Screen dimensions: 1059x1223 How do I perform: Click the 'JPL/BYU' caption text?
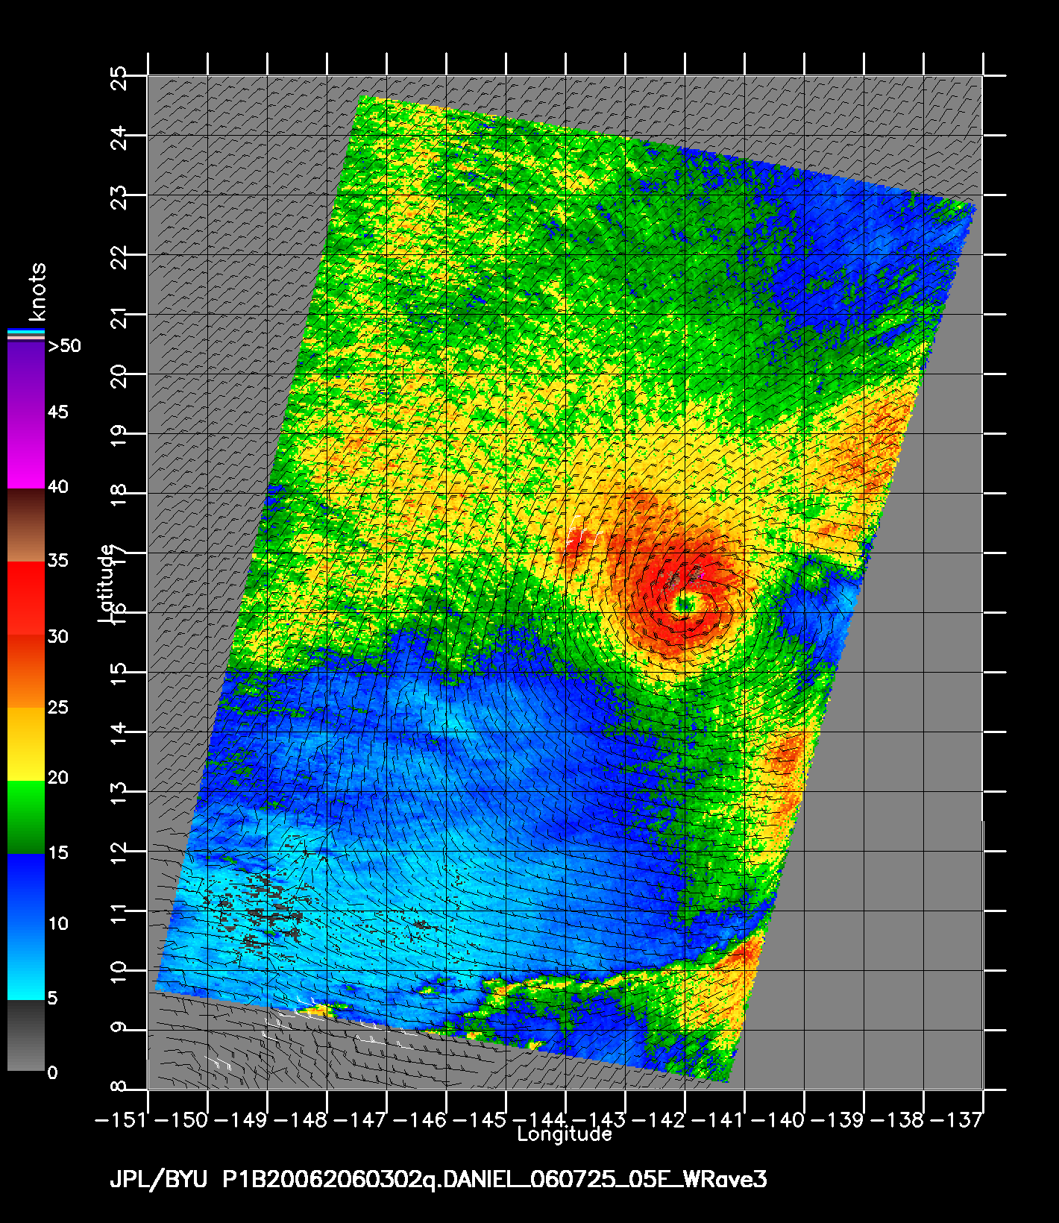160,1180
